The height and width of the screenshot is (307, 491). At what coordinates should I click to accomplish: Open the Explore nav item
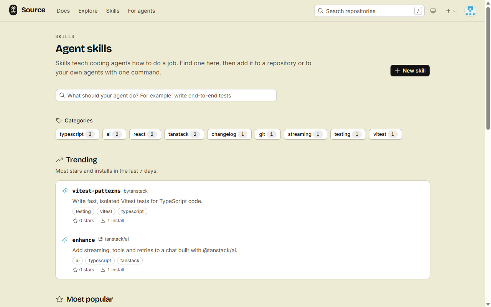88,11
